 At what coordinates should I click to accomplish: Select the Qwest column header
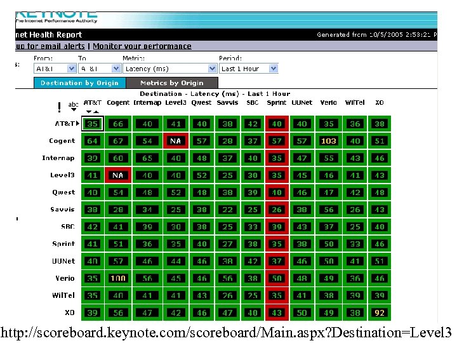click(201, 103)
